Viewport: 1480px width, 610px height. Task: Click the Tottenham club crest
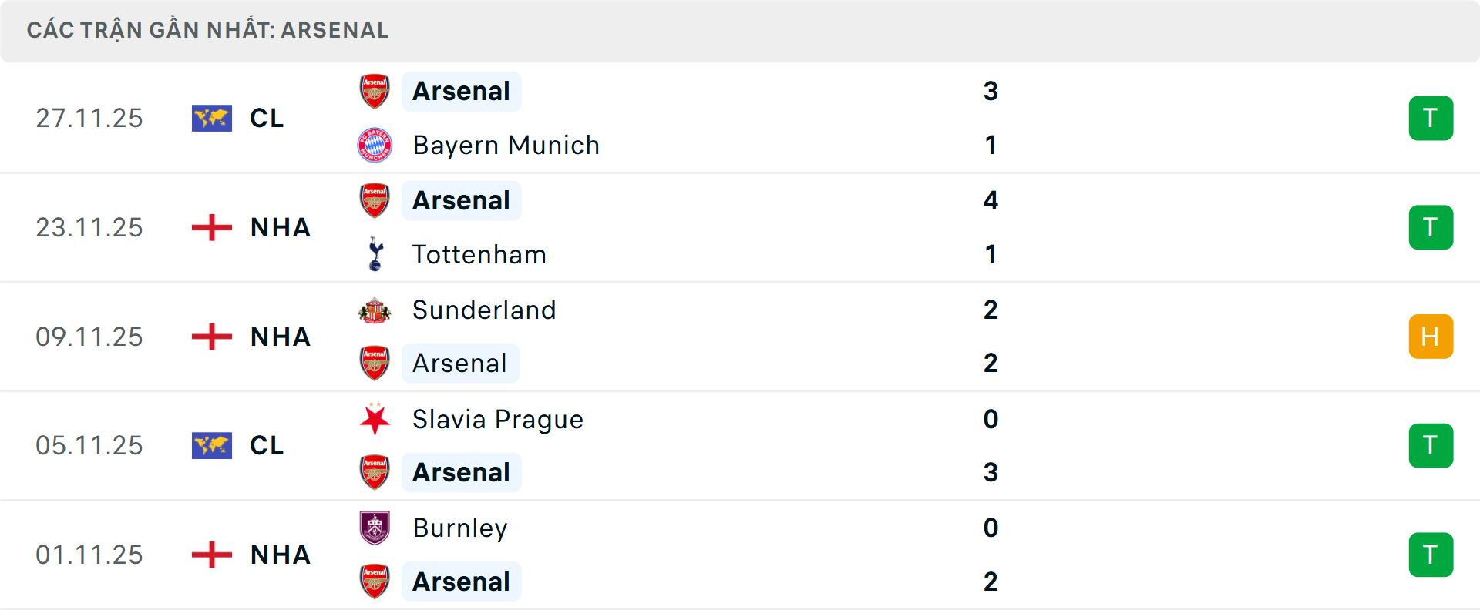click(x=375, y=254)
